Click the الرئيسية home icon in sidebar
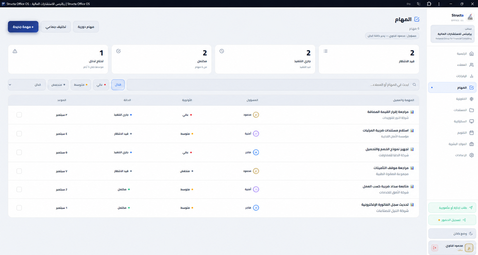478x255 pixels. pyautogui.click(x=472, y=54)
